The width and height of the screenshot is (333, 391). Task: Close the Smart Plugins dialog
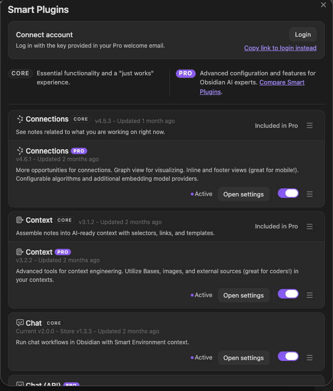[x=323, y=5]
